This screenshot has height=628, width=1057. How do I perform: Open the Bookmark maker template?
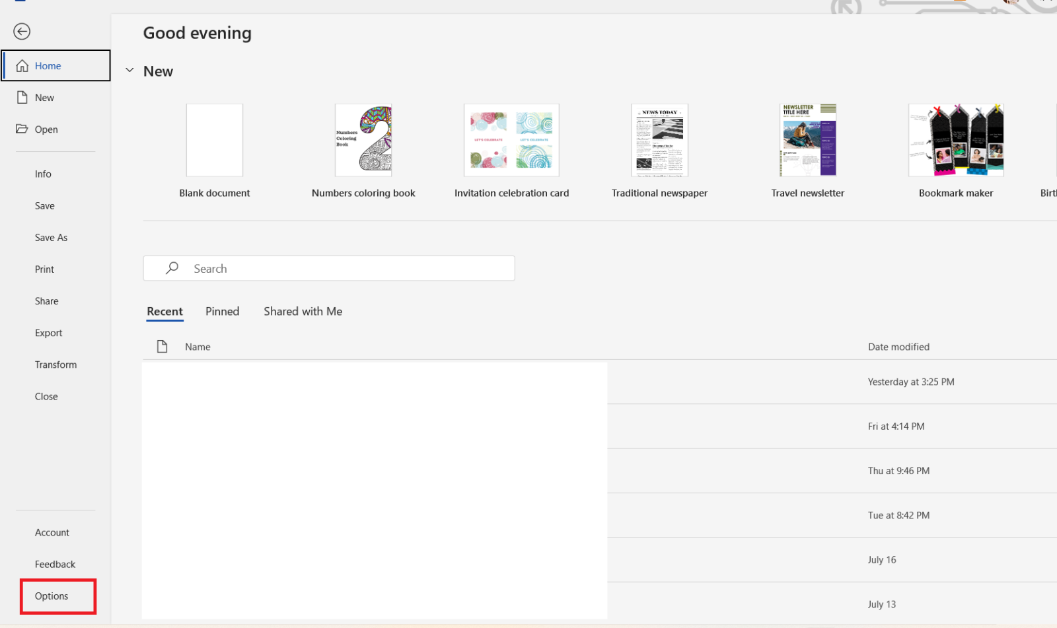pyautogui.click(x=956, y=140)
